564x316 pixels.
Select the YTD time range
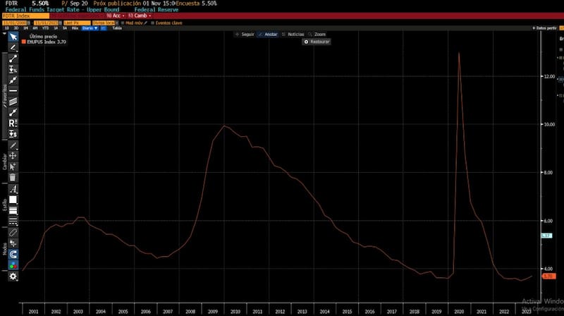(46, 28)
